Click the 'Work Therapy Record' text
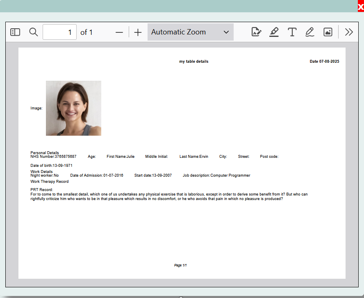The width and height of the screenshot is (364, 298). (x=49, y=181)
